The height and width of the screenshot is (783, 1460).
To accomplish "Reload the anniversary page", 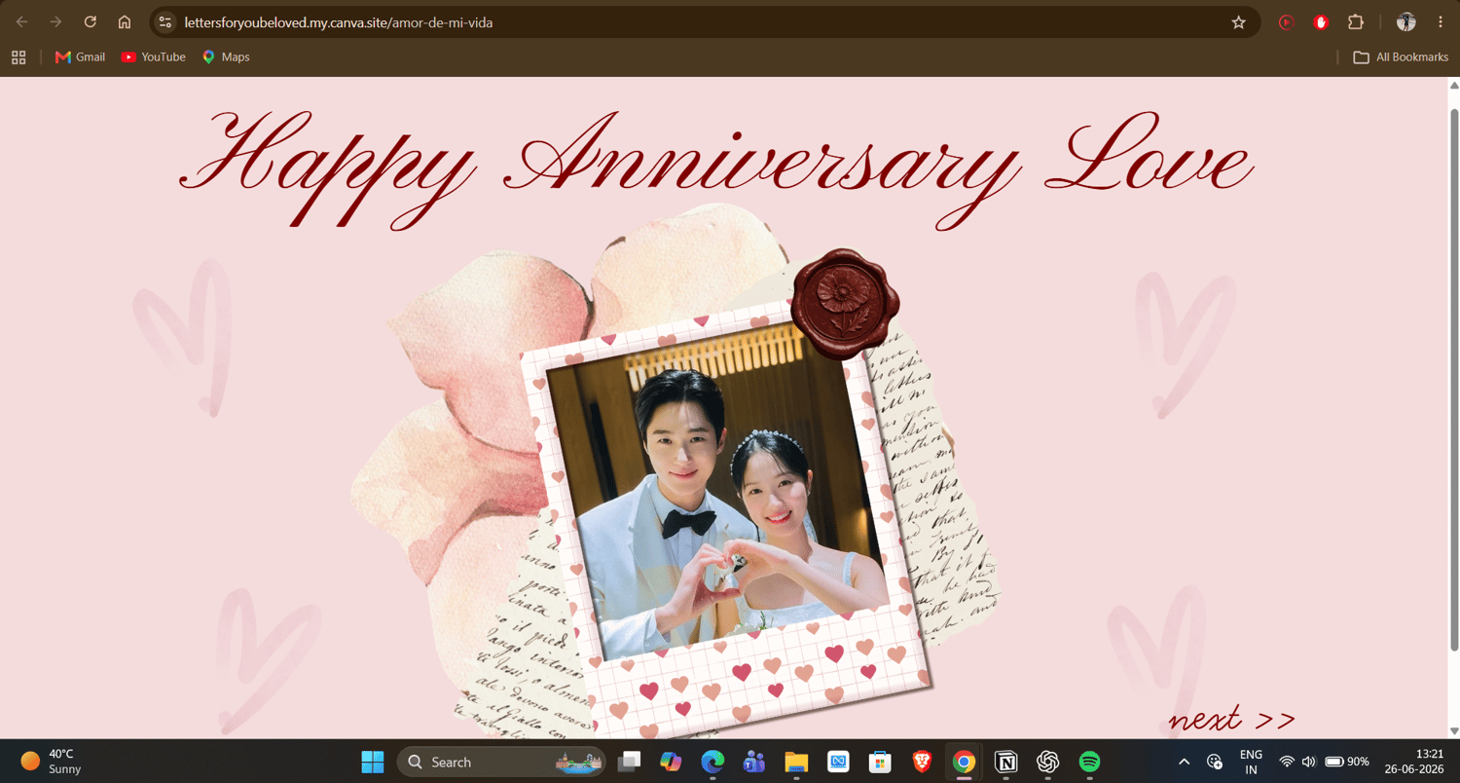I will pos(90,22).
